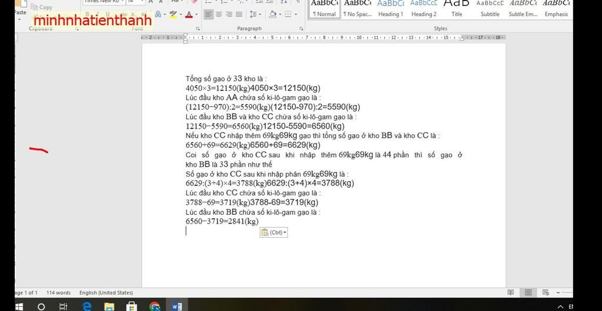Apply the Subtitle style

click(x=490, y=9)
